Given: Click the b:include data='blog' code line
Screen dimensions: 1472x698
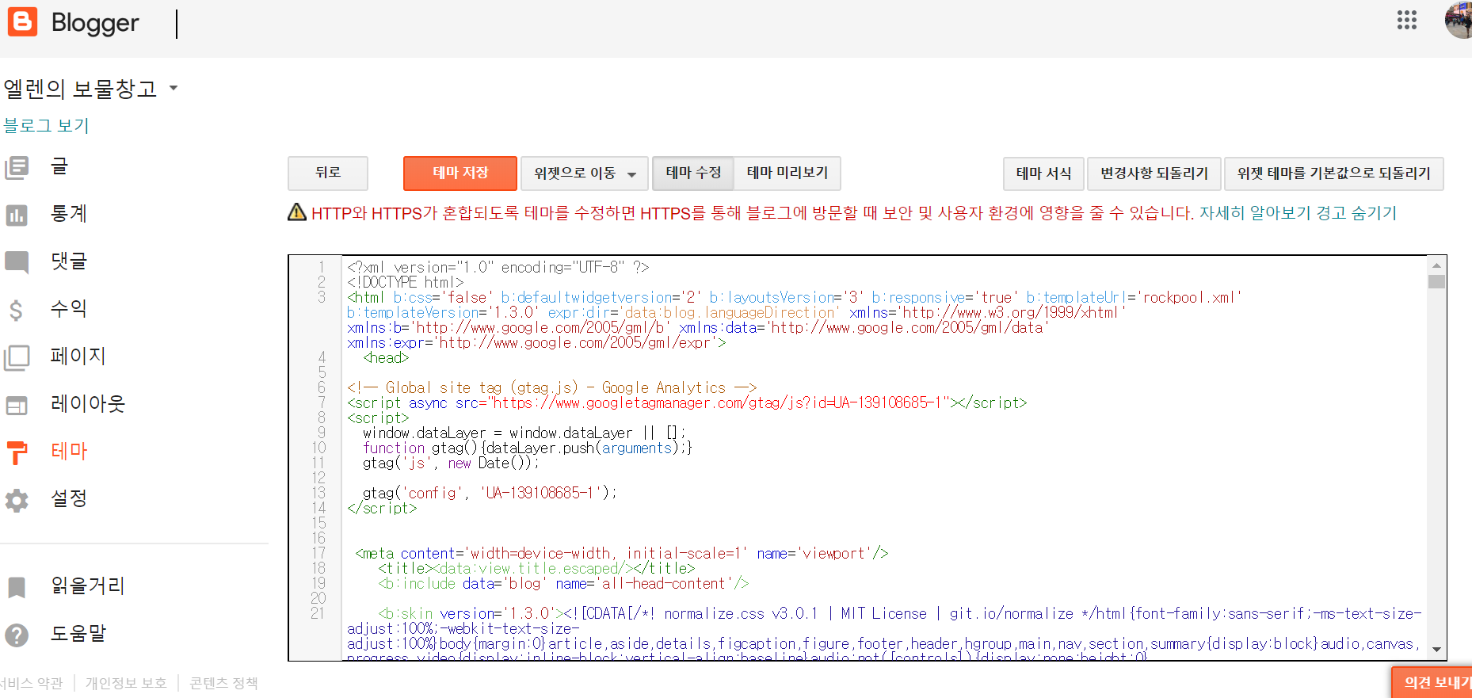Looking at the screenshot, I should click(563, 583).
